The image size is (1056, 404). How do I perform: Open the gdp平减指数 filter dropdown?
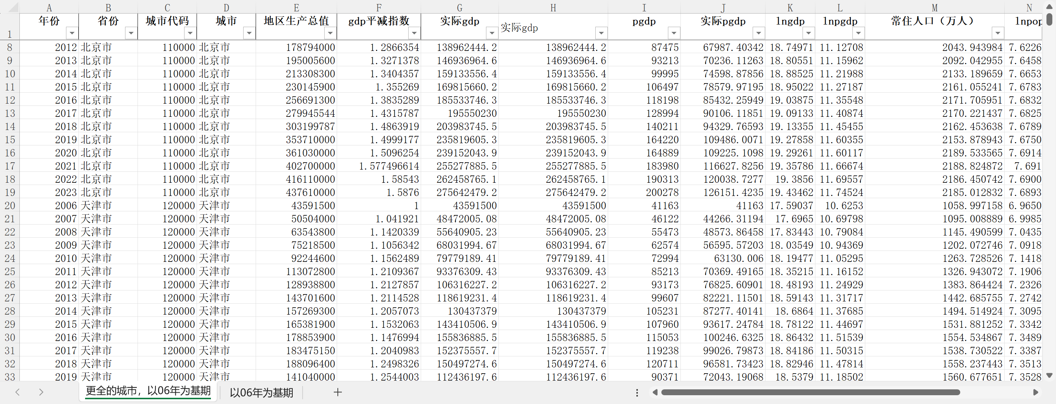(x=414, y=33)
